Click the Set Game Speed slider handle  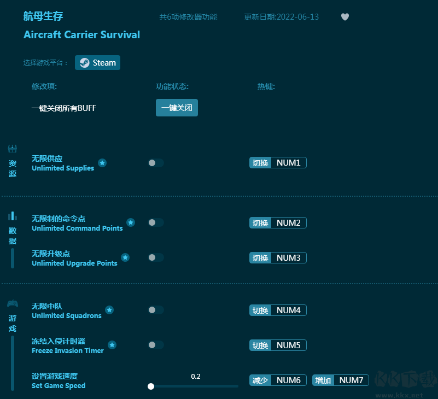coord(151,386)
